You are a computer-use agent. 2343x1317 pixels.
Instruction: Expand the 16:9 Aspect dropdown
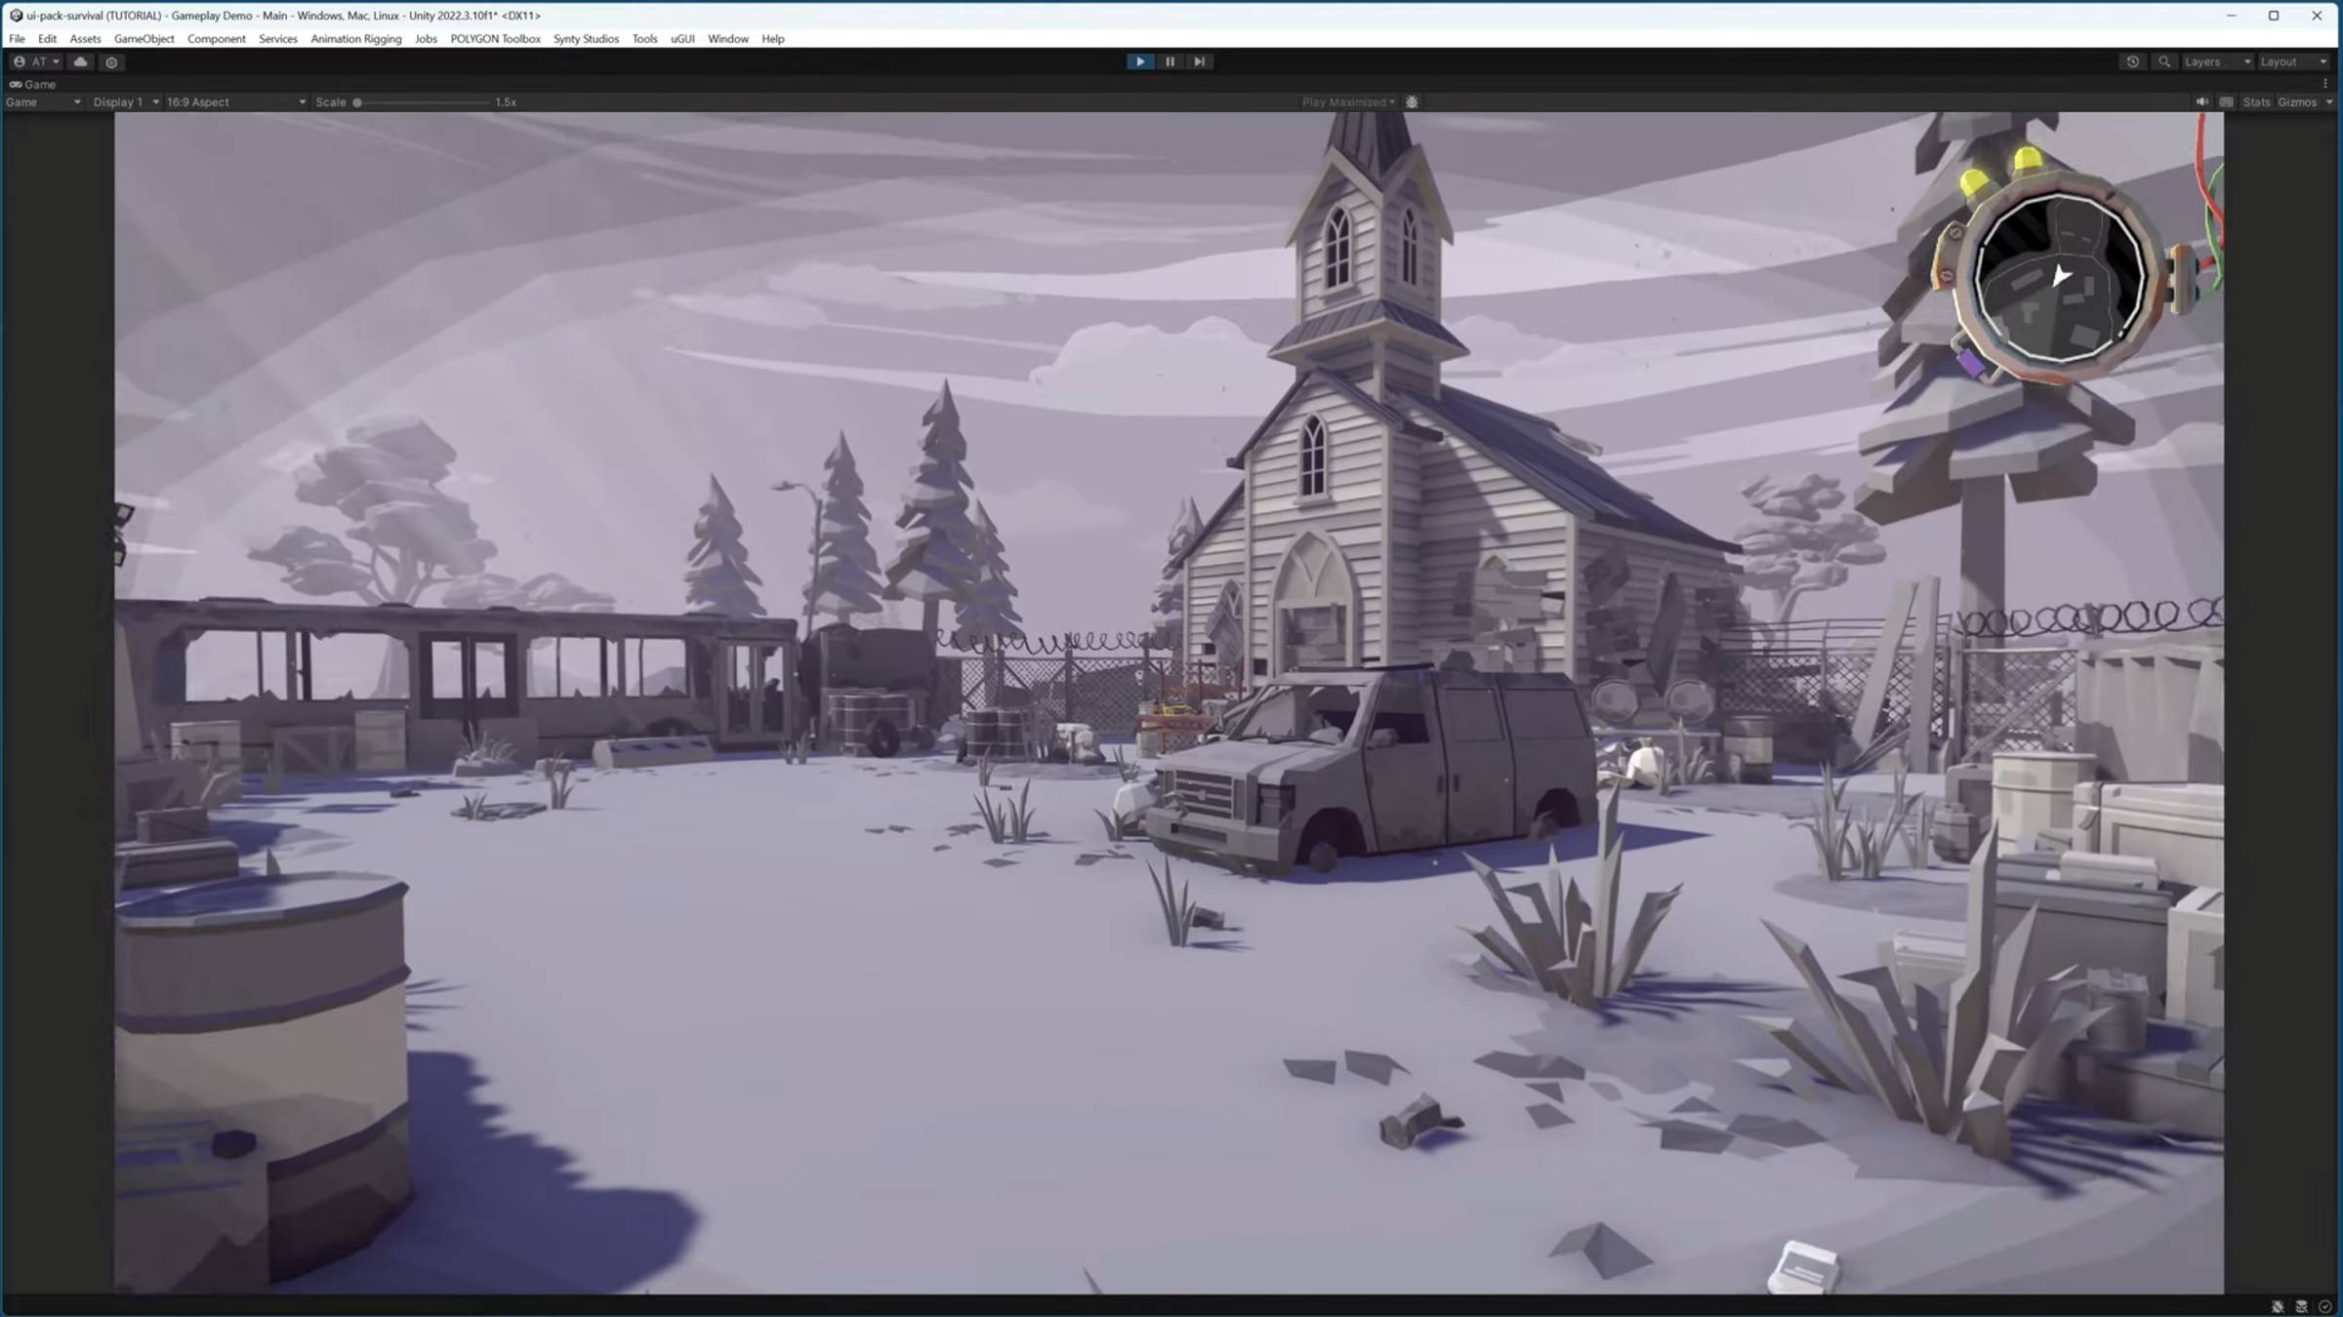tap(235, 101)
